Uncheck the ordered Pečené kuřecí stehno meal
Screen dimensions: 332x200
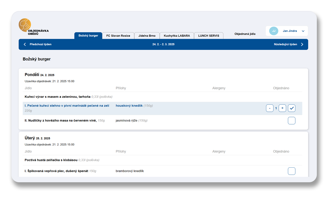pyautogui.click(x=291, y=108)
